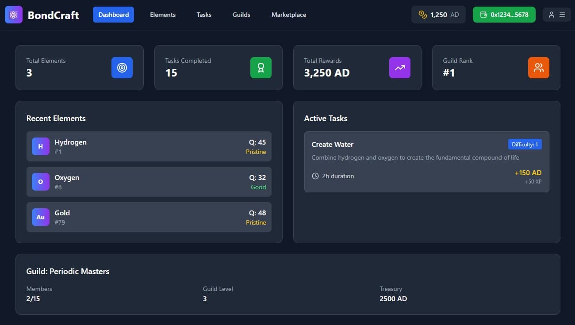Viewport: 575px width, 325px height.
Task: Click the coin icon beside 1,250 AD
Action: pyautogui.click(x=422, y=15)
